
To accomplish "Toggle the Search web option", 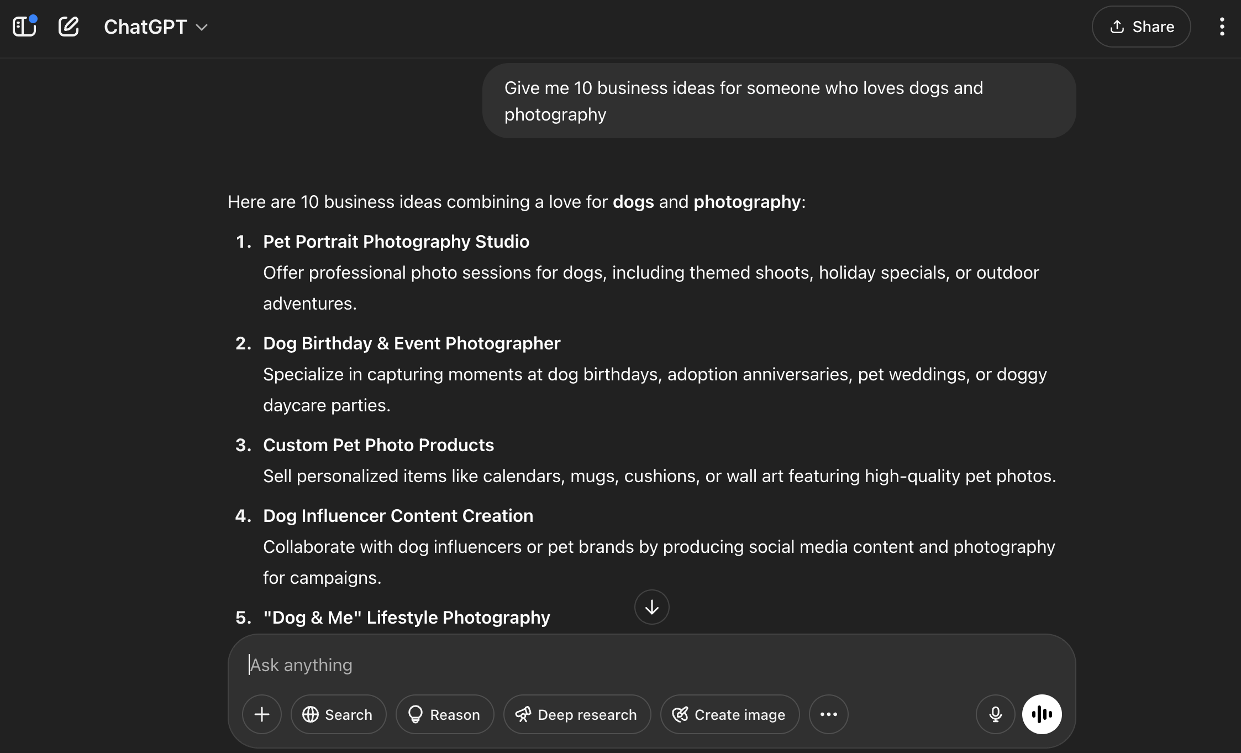I will click(338, 714).
